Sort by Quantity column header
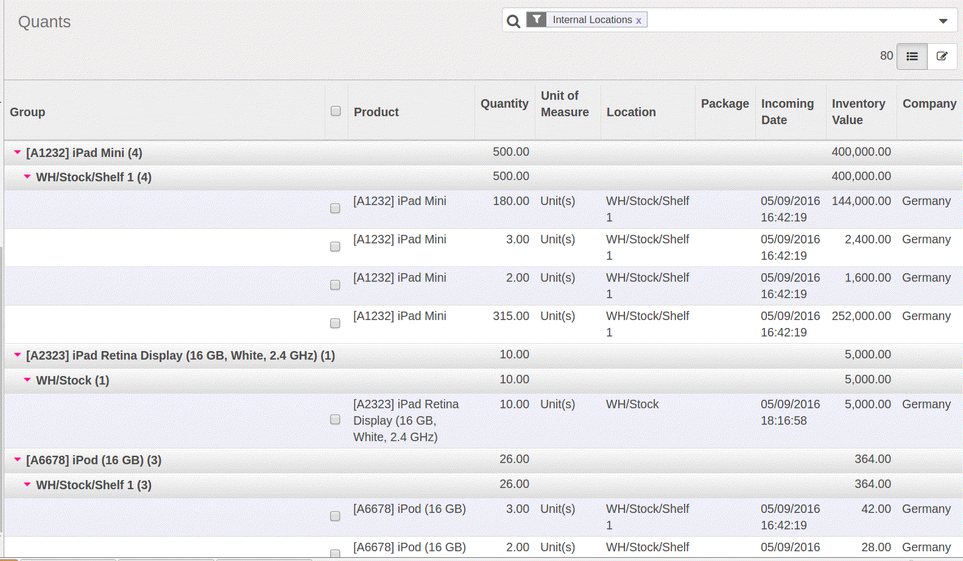 504,103
